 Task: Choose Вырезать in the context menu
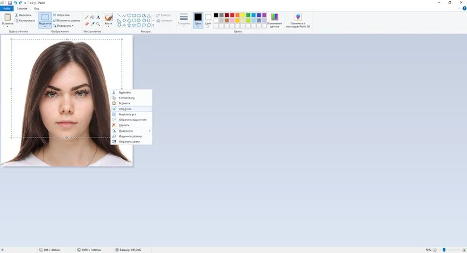(x=131, y=93)
